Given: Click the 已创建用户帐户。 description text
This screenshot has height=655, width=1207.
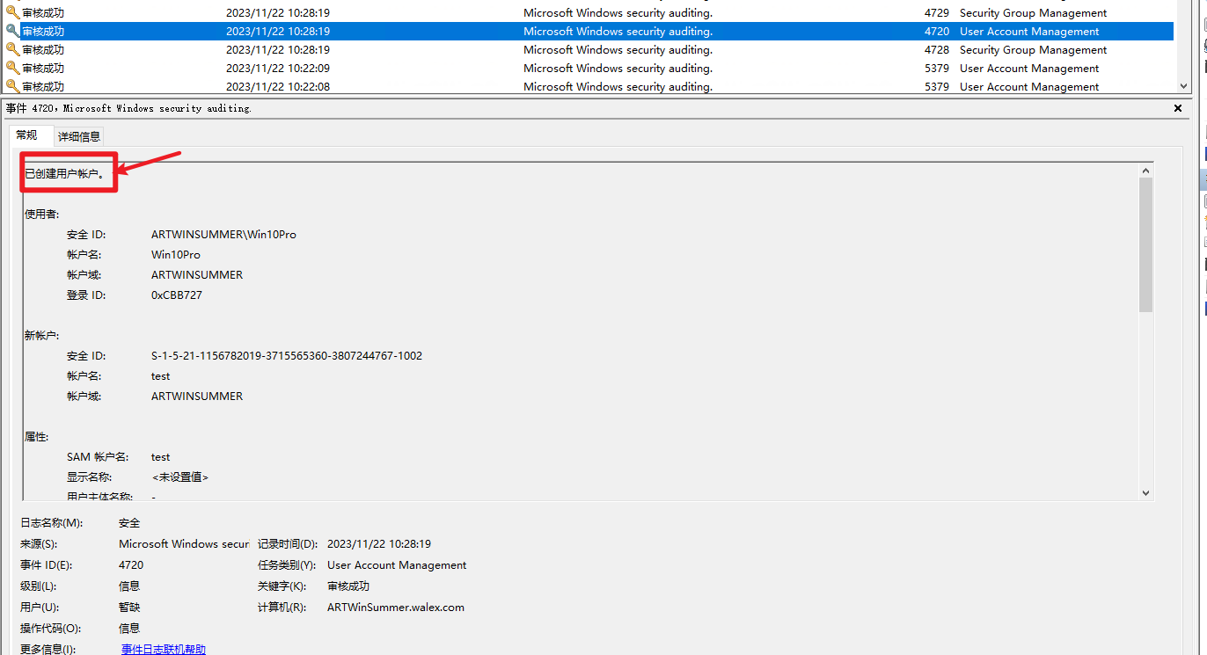Looking at the screenshot, I should (x=65, y=174).
